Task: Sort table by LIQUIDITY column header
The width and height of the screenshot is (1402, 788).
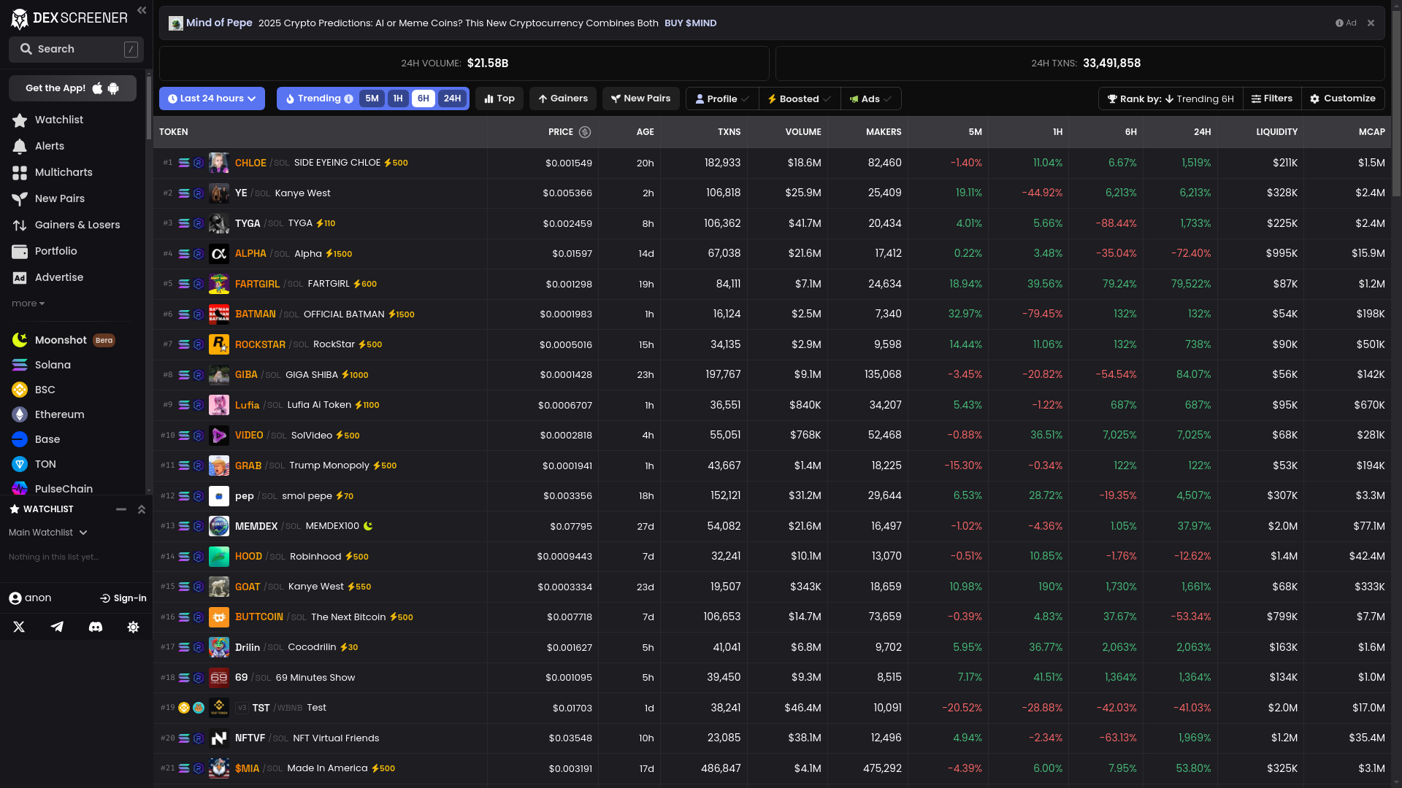Action: (x=1276, y=132)
